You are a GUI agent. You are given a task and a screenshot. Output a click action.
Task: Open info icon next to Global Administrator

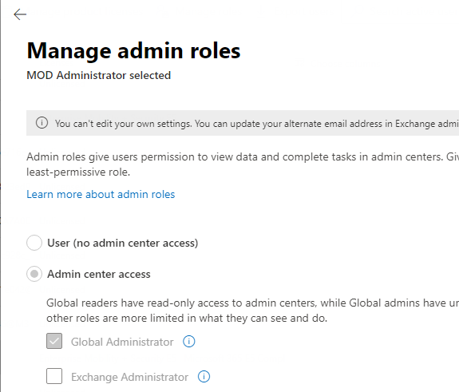point(189,342)
